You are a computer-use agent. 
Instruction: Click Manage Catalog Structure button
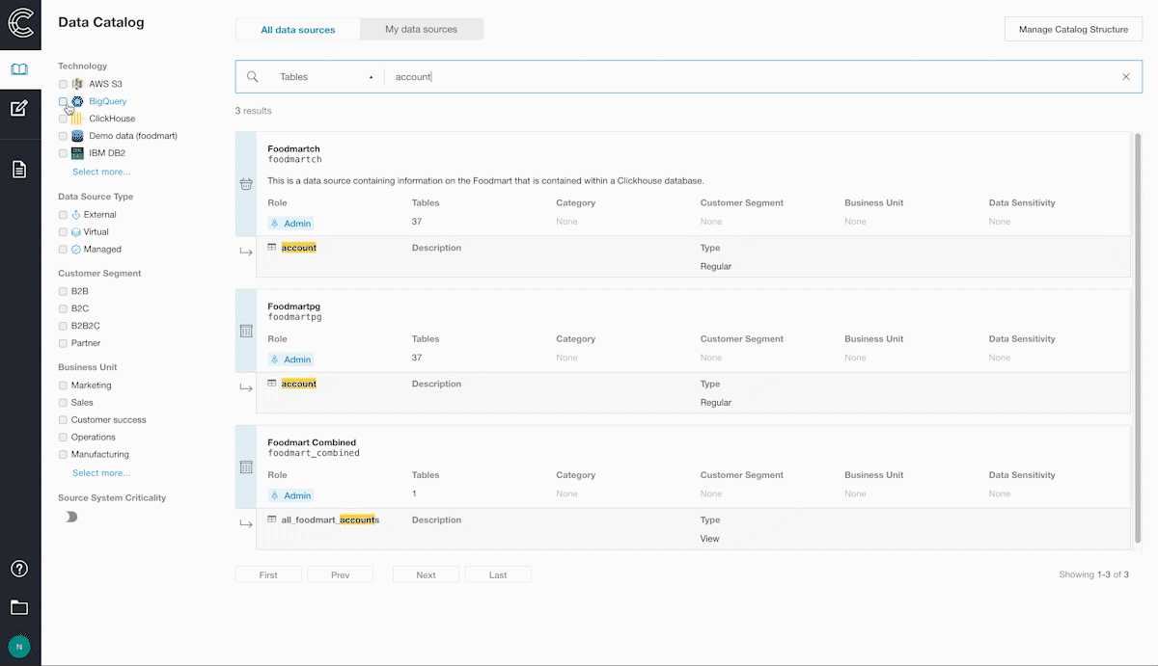click(1073, 30)
